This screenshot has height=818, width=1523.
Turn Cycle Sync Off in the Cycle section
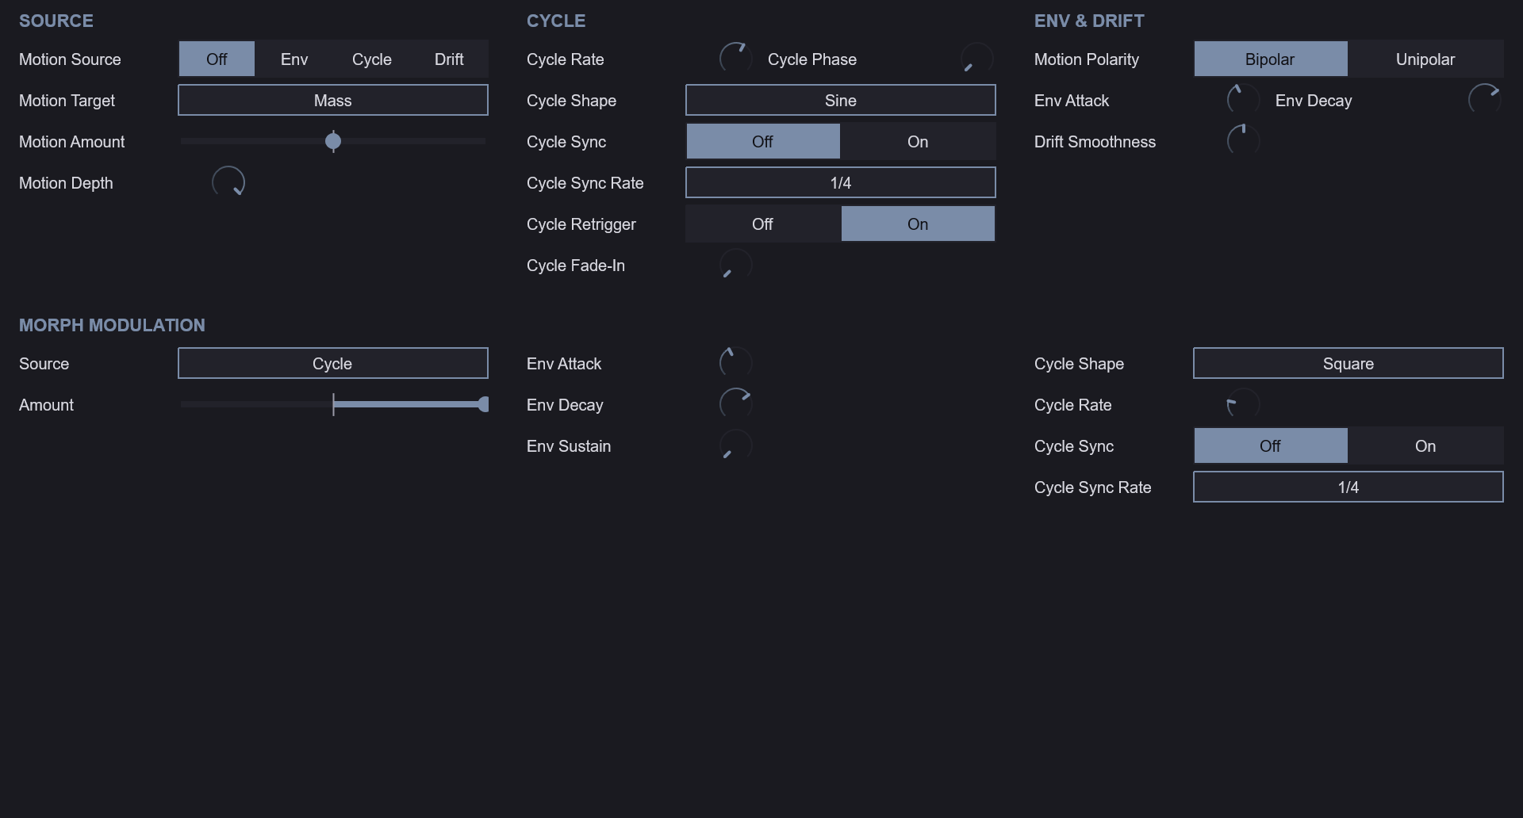click(763, 141)
